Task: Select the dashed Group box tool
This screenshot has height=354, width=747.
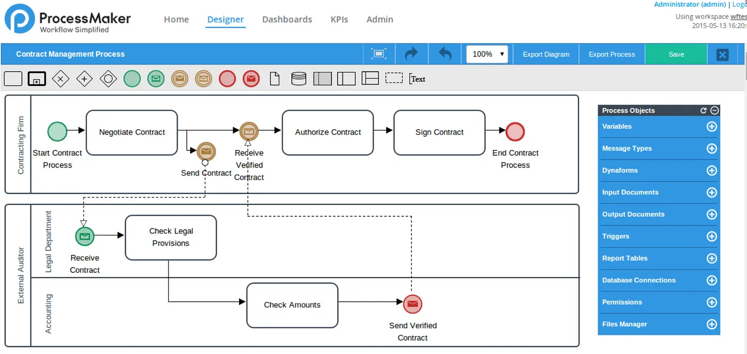Action: [x=394, y=78]
